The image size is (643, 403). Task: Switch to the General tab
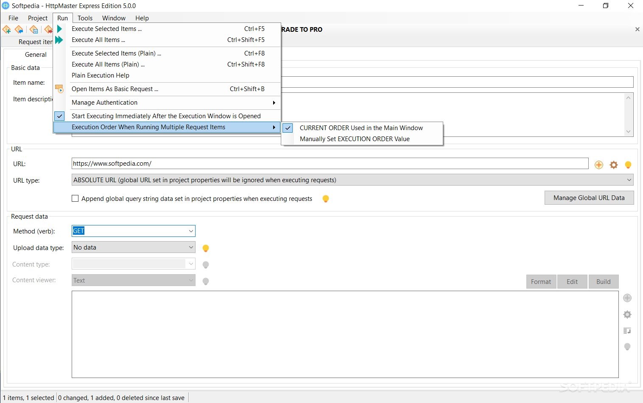click(x=36, y=55)
